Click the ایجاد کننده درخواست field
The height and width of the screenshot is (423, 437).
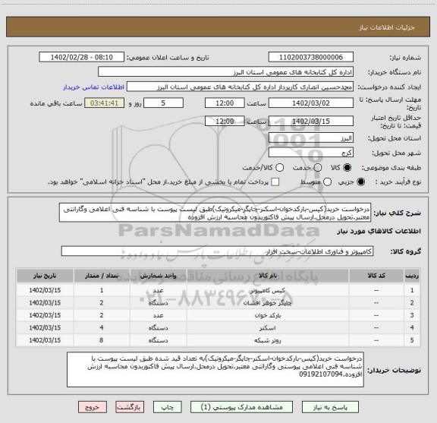click(240, 87)
